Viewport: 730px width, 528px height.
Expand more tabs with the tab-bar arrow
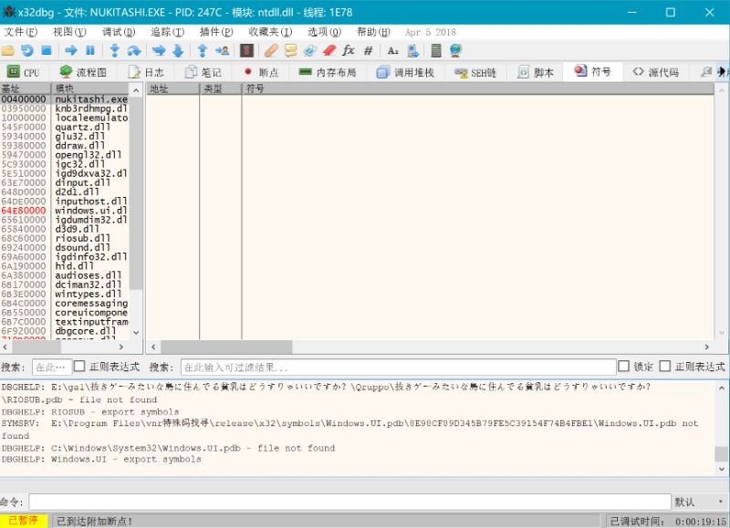721,72
